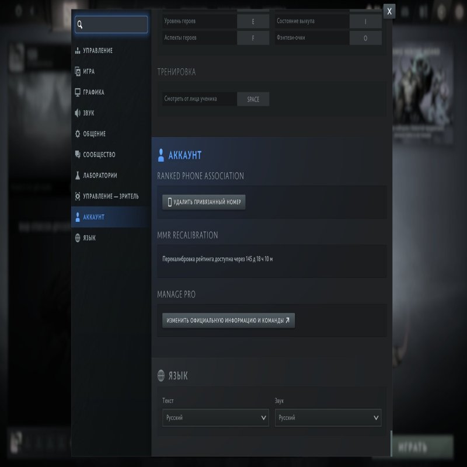Click Изменить официальную информацию и команды
The image size is (467, 467).
[228, 320]
